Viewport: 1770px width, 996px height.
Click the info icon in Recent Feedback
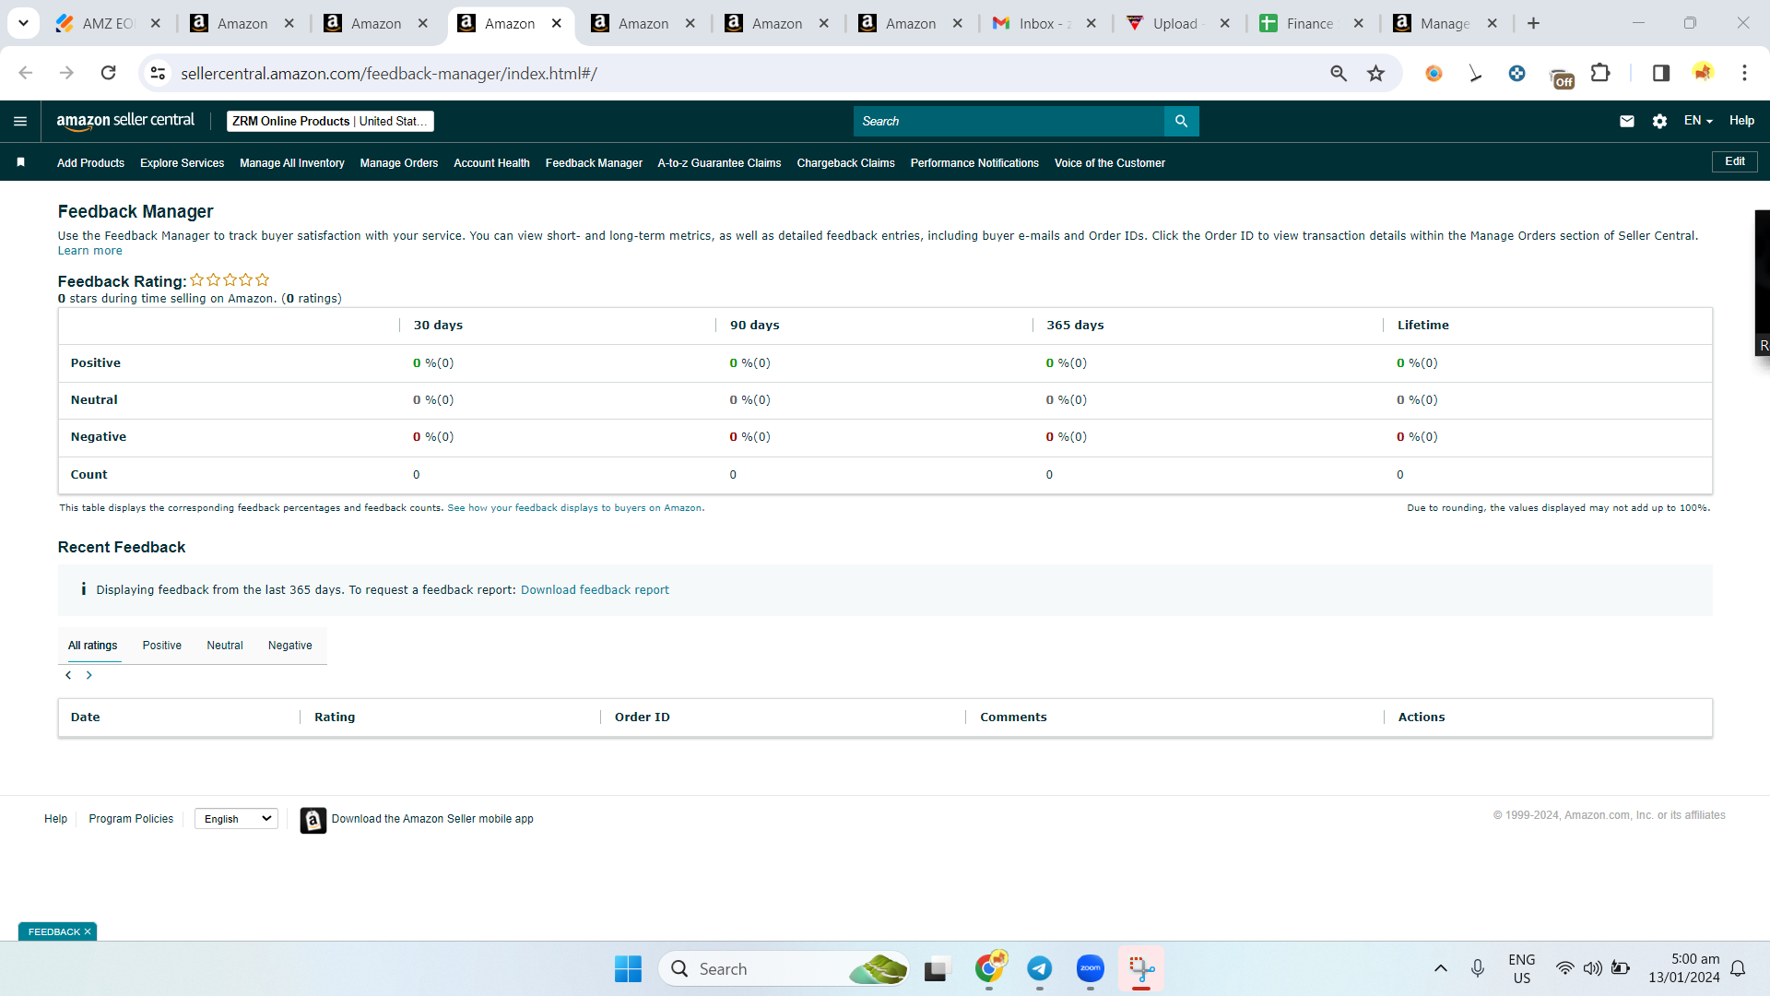[x=83, y=589]
